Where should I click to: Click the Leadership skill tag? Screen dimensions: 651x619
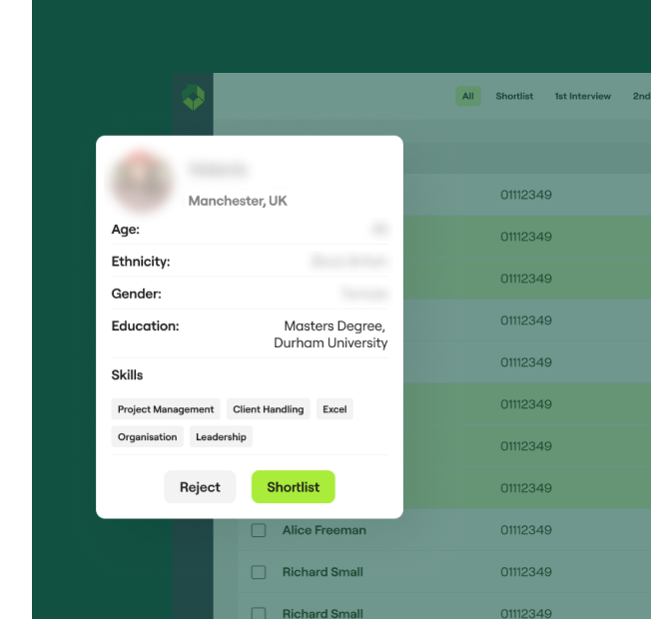[x=221, y=436]
